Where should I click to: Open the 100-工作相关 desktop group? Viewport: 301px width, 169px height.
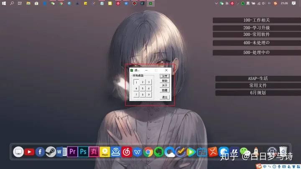click(x=257, y=20)
